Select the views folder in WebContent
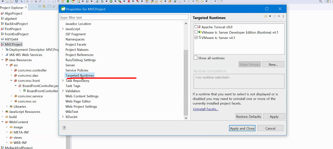This screenshot has width=333, height=149. (x=17, y=137)
